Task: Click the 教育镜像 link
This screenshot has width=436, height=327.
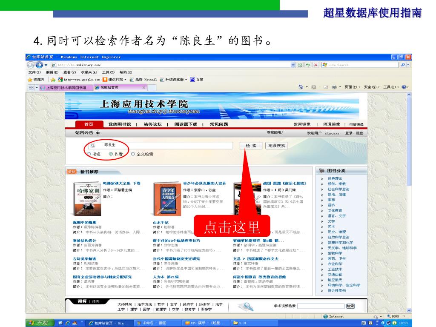Action: pyautogui.click(x=302, y=124)
